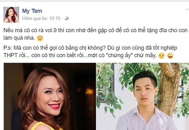Open the photo of woman in yellow

50,96
